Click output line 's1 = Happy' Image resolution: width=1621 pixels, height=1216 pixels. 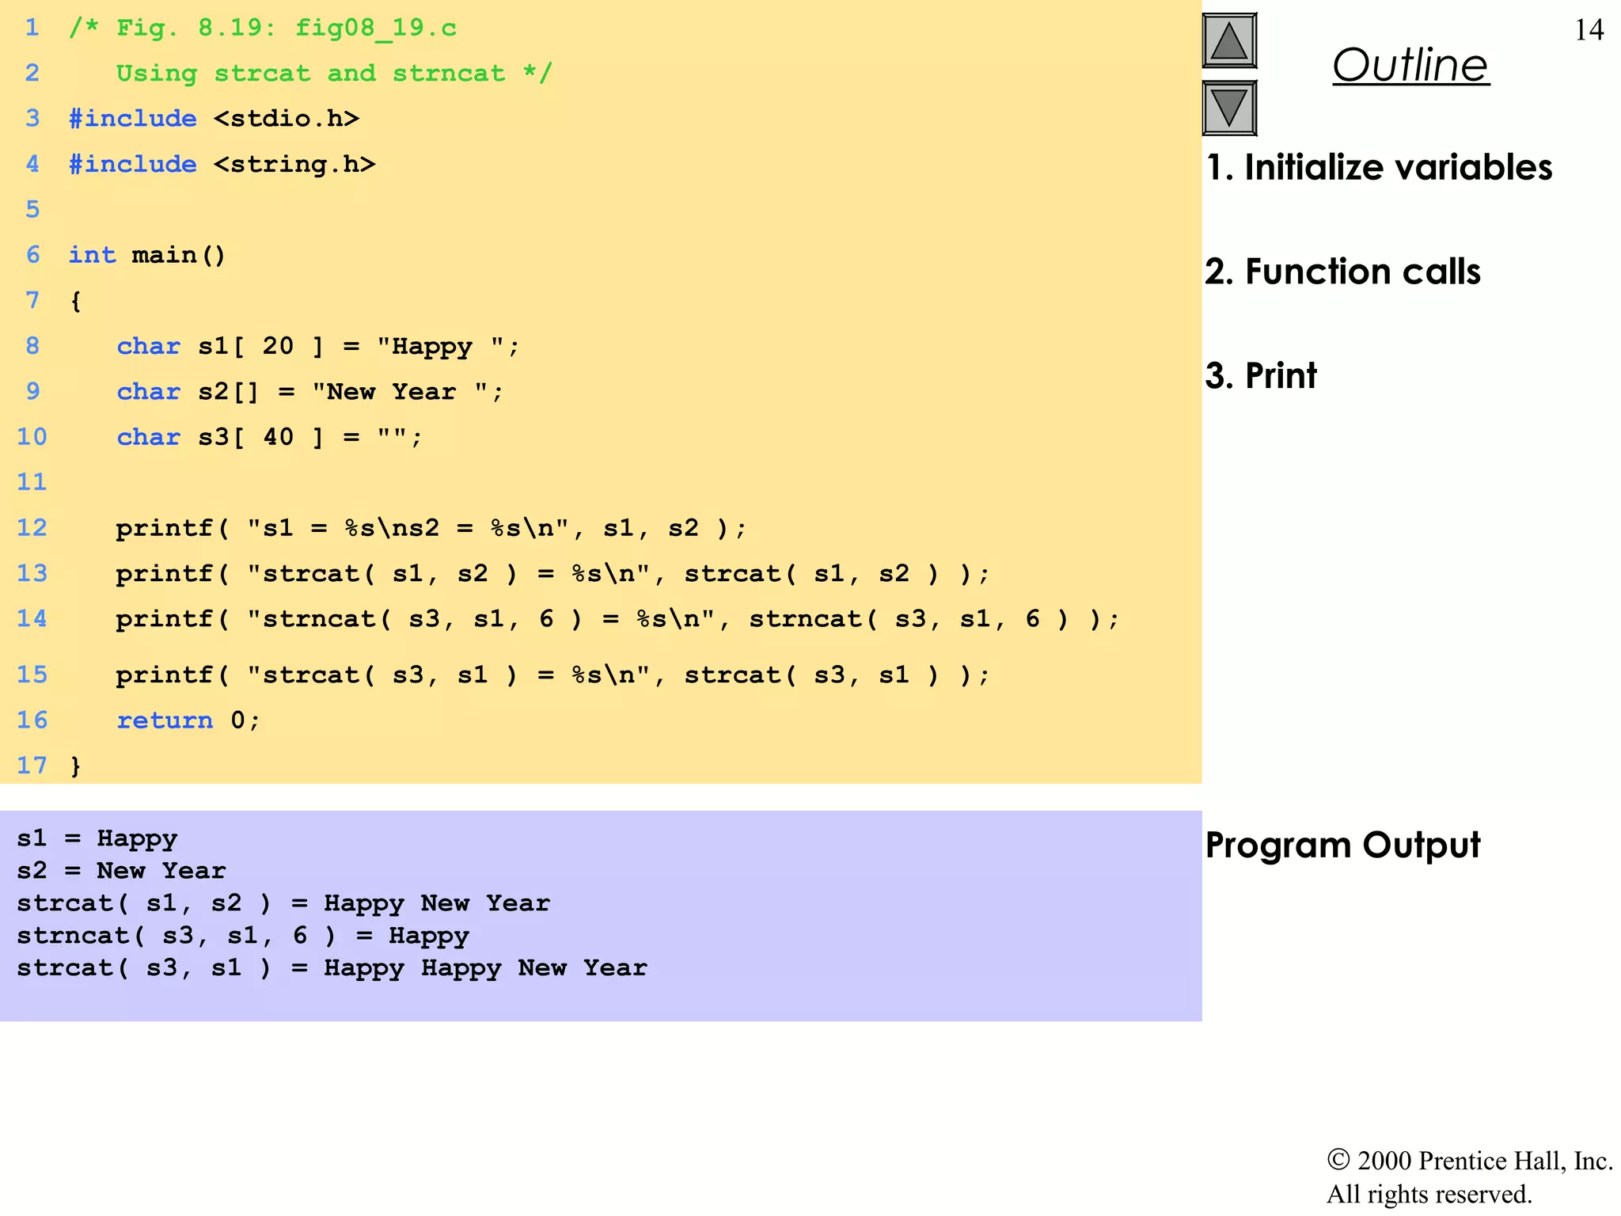pos(97,838)
